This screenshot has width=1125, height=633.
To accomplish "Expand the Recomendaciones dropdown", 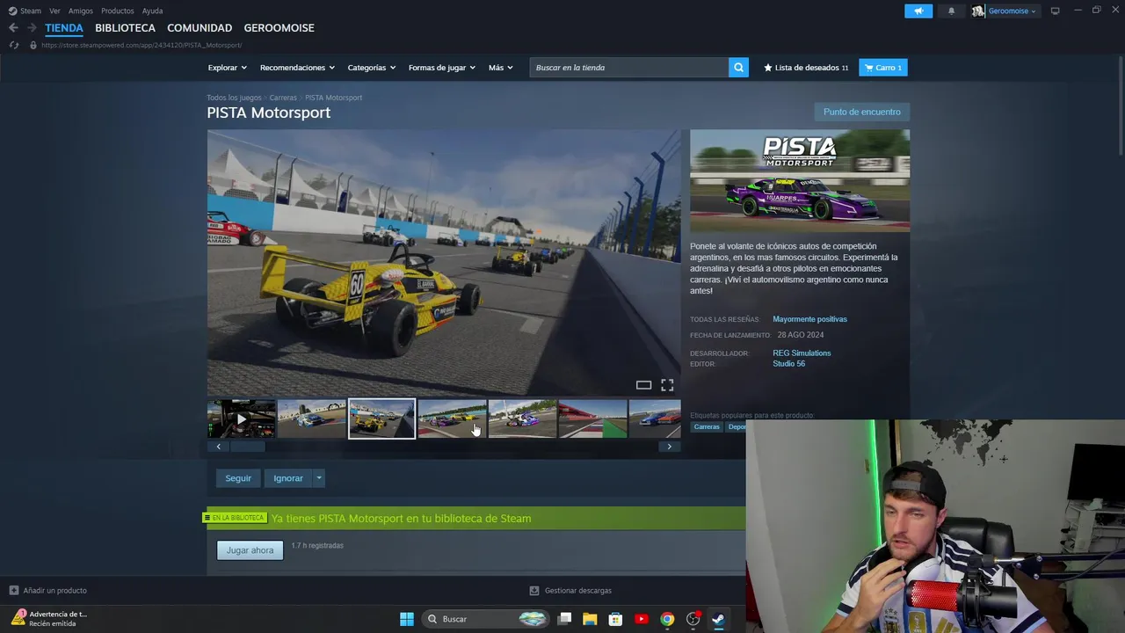I will point(297,68).
